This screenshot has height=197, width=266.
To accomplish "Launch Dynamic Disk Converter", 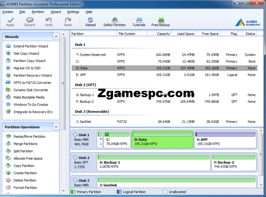I will tap(31, 90).
